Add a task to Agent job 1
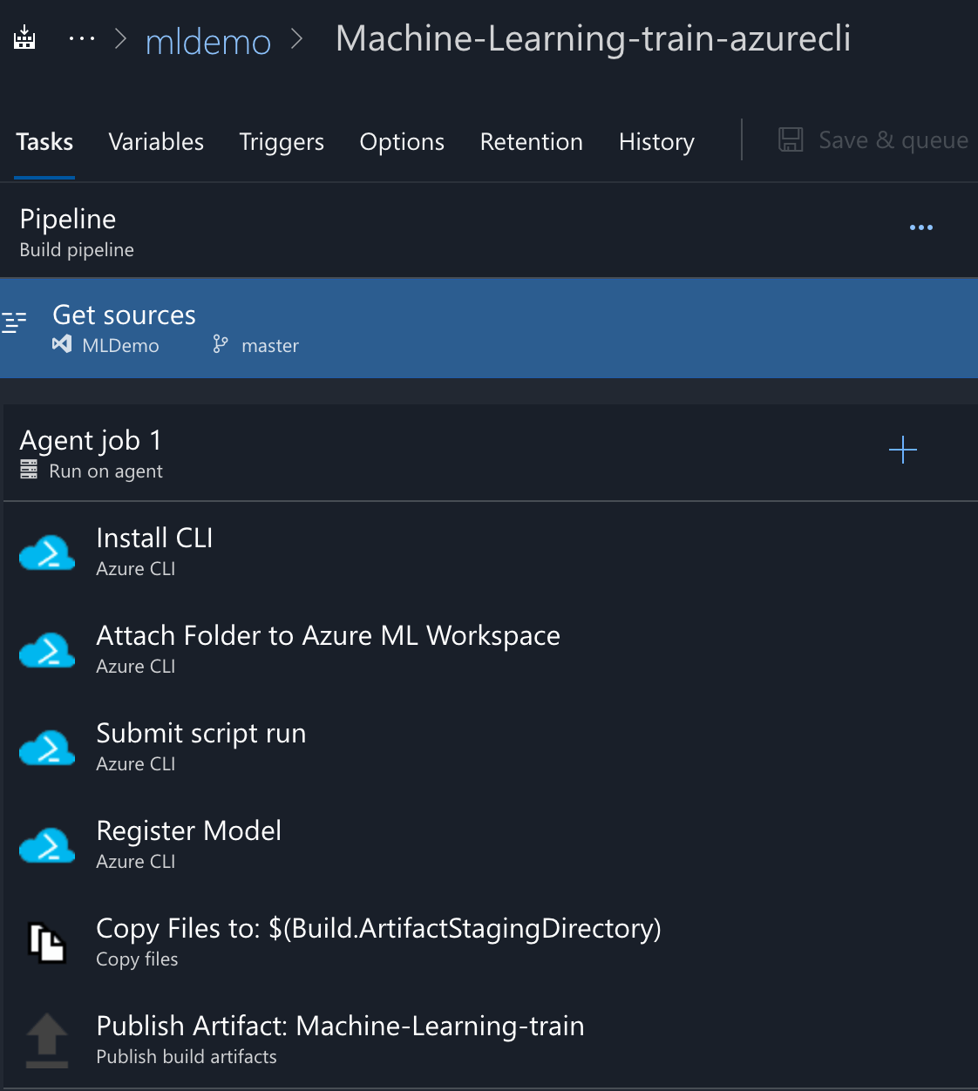The width and height of the screenshot is (978, 1091). click(x=902, y=450)
